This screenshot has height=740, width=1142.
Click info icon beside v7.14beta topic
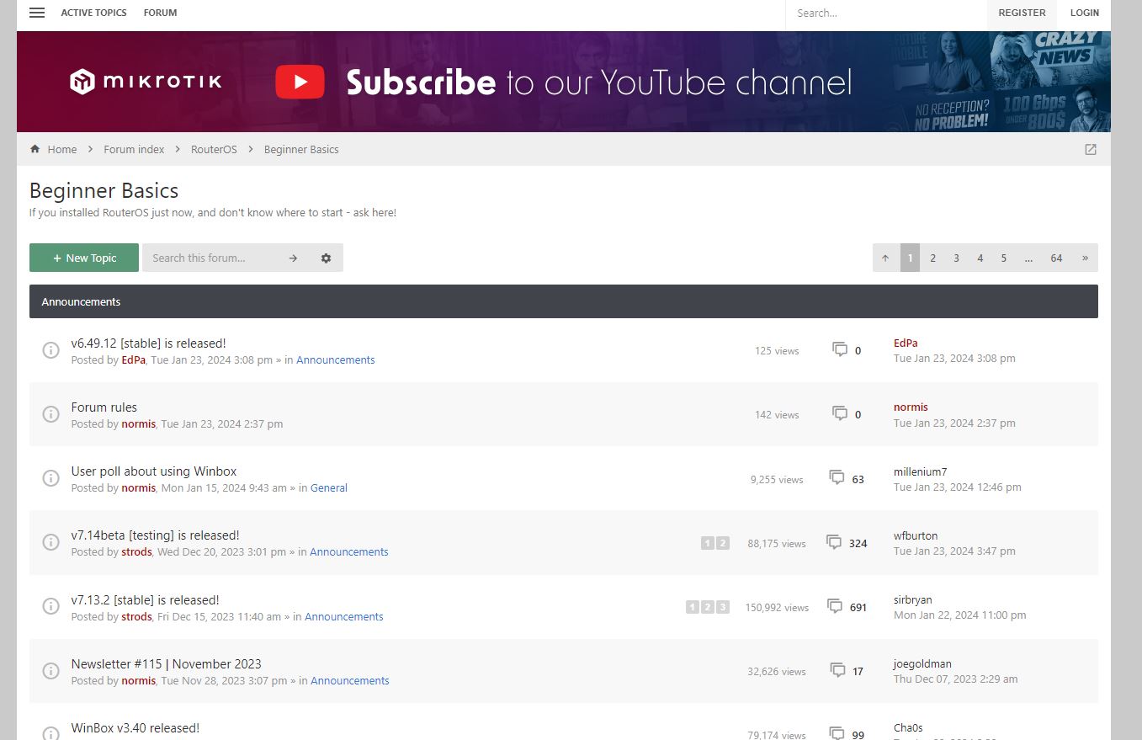[x=50, y=542]
